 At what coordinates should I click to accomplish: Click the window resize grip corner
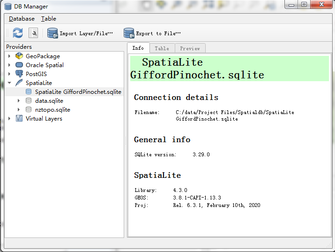(x=329, y=245)
